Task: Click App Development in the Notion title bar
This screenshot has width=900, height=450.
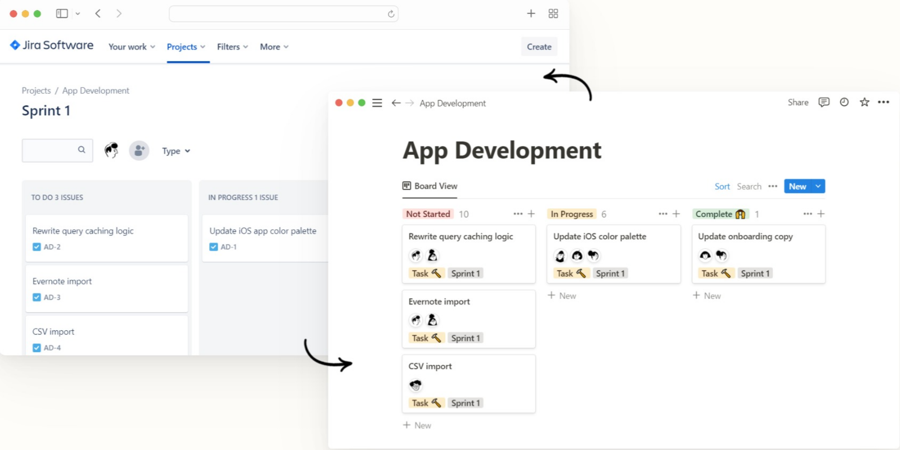Action: (x=453, y=103)
